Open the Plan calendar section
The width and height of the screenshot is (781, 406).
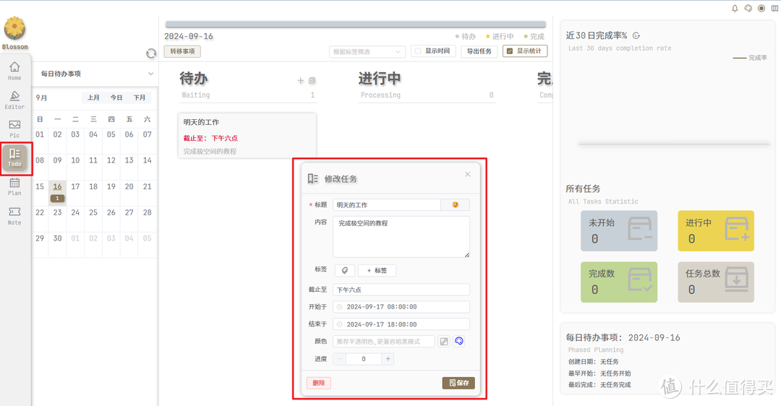(14, 186)
